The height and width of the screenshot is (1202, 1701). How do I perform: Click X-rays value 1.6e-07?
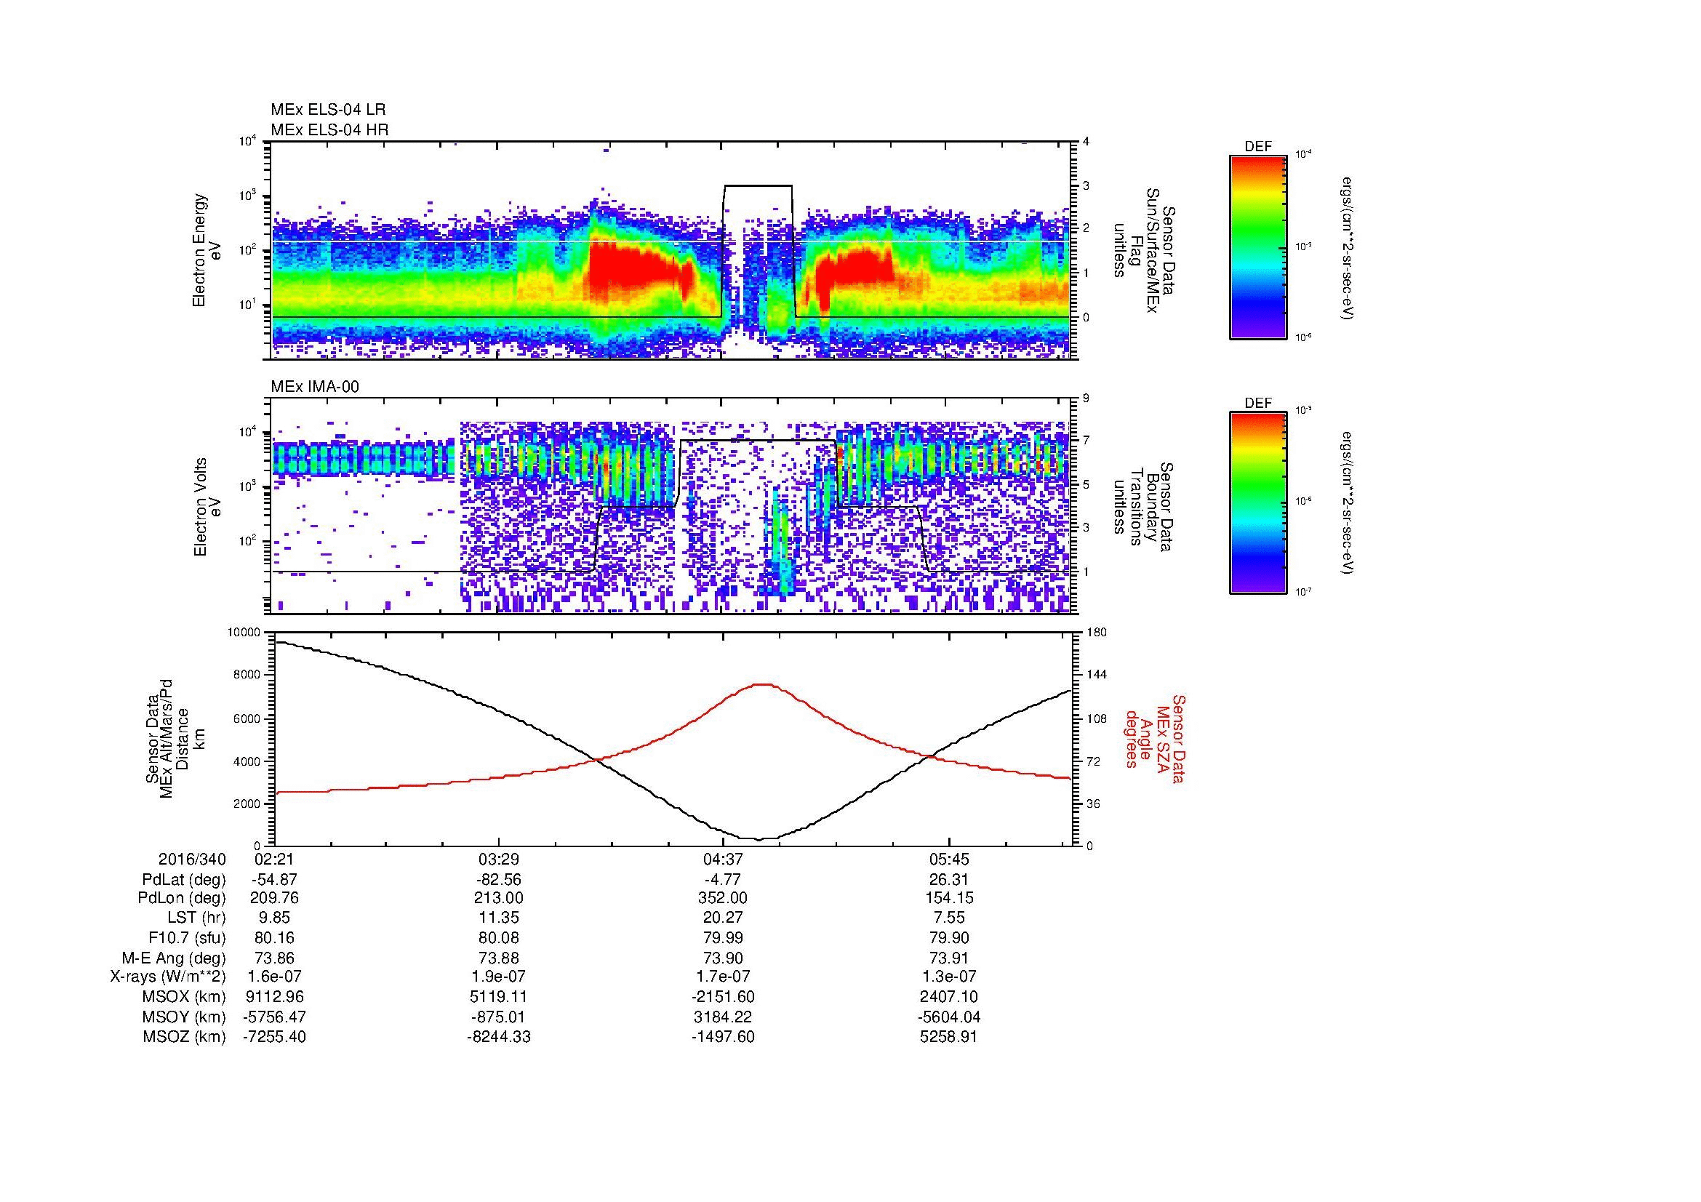pos(274,977)
